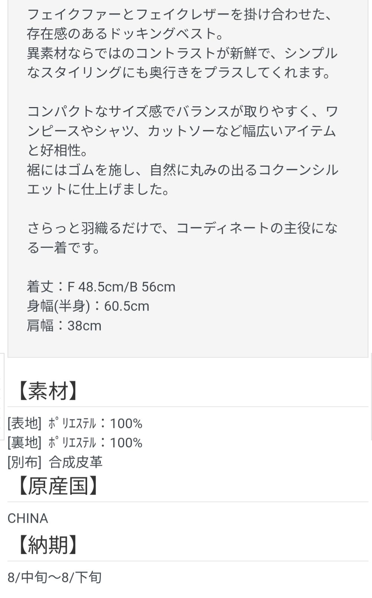Click the る一着です。 closing line
Screen dimensions: 372x598
pos(64,248)
